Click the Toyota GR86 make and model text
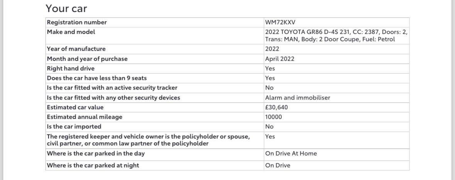This screenshot has width=455, height=180. [336, 36]
